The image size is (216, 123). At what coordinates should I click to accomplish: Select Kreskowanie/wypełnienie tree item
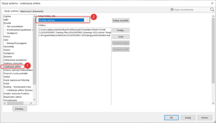pos(20,30)
